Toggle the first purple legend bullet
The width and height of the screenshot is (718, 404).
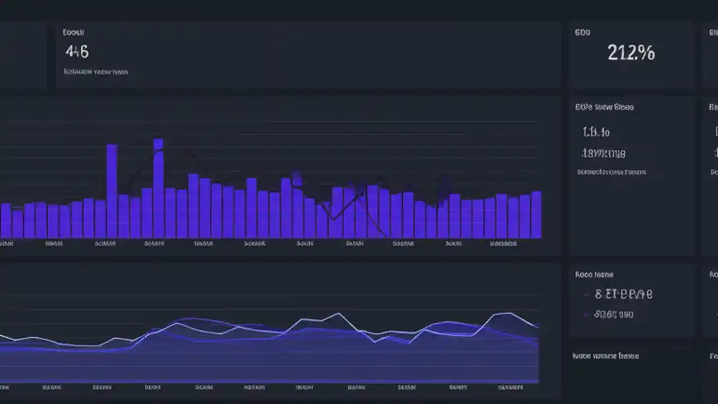(585, 294)
